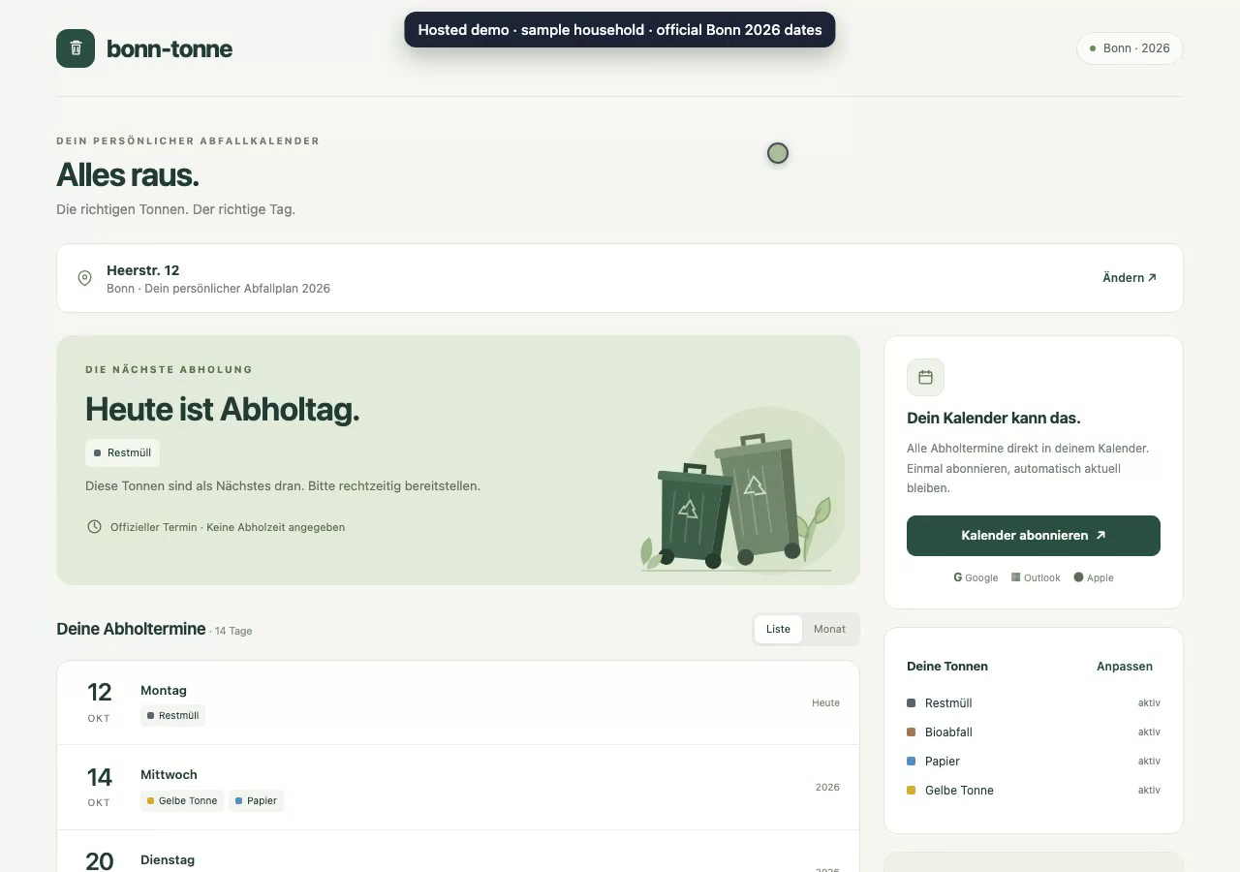Switch to the Liste view tab

pyautogui.click(x=778, y=629)
